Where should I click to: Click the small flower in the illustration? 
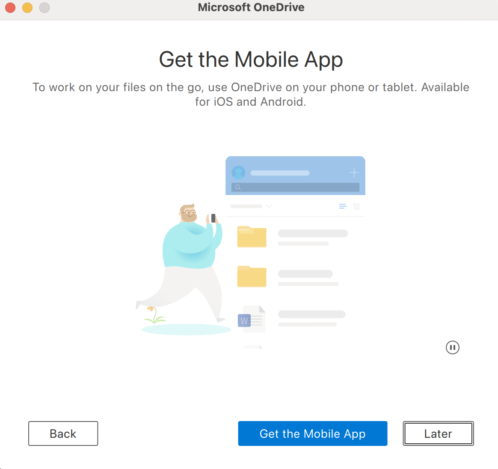click(154, 315)
